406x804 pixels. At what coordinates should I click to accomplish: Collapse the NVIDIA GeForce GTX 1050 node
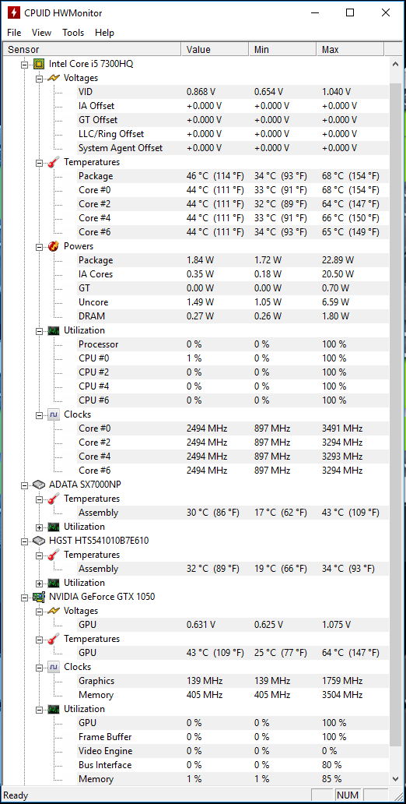coord(23,597)
